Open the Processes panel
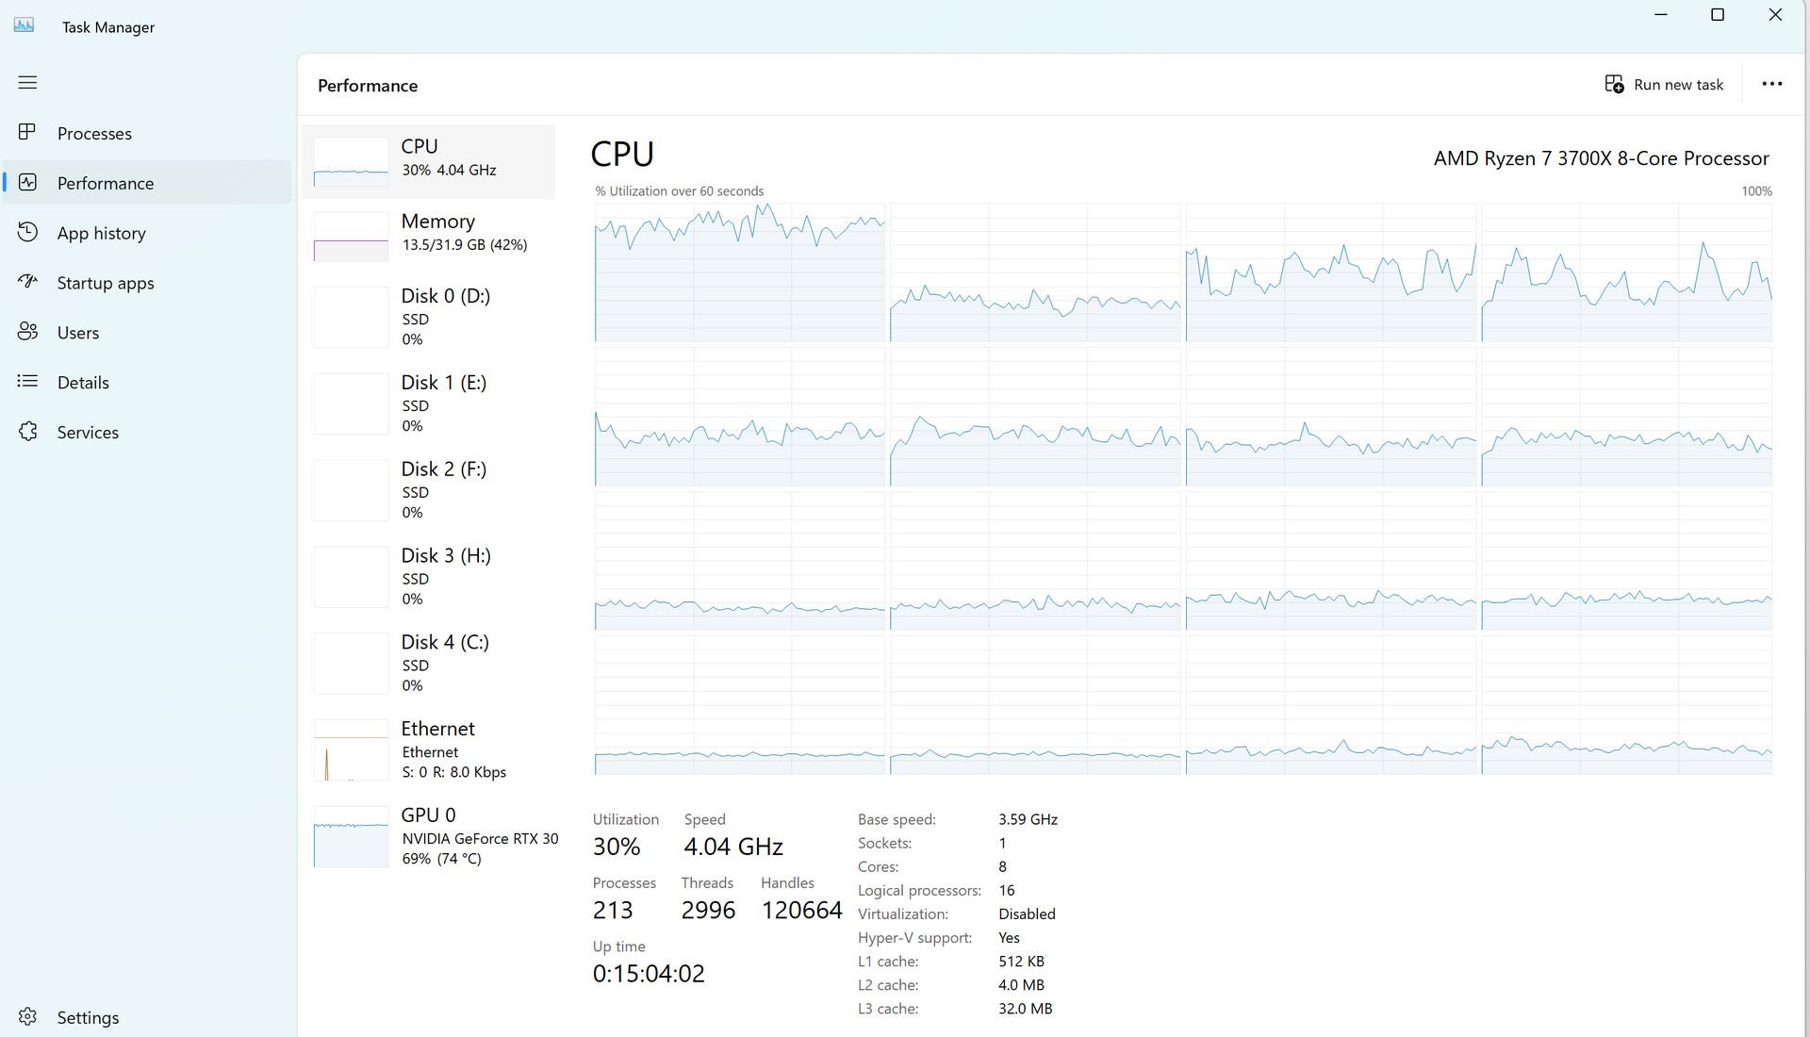Screen dimensions: 1810x1037 pos(94,133)
